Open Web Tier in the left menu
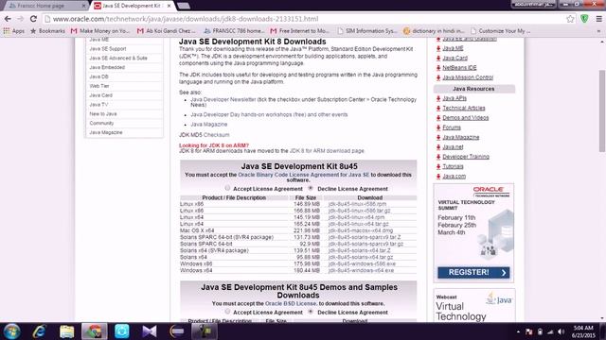Image resolution: width=606 pixels, height=340 pixels. pyautogui.click(x=99, y=86)
